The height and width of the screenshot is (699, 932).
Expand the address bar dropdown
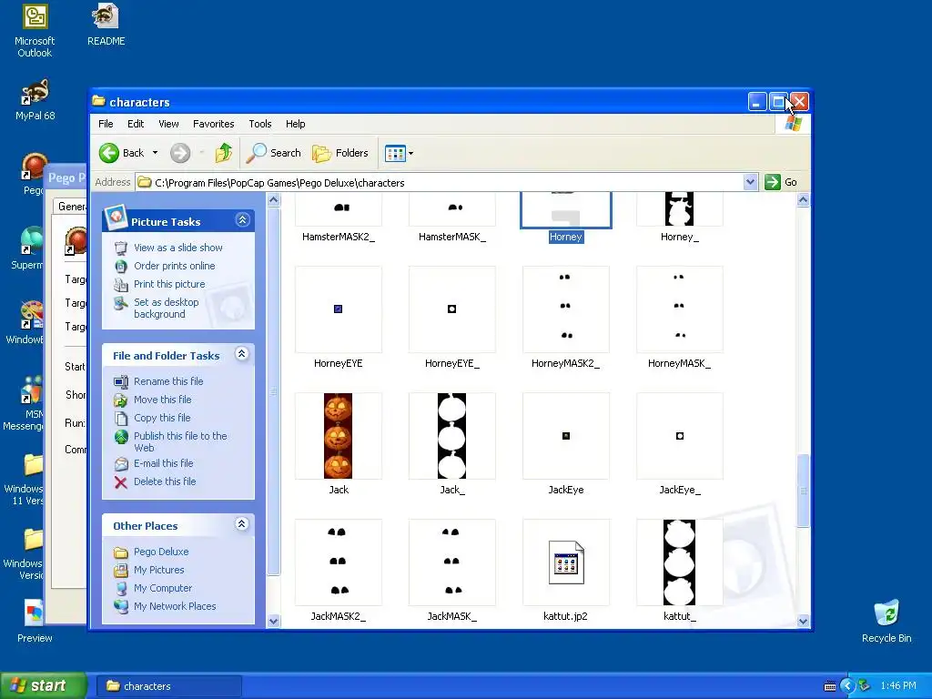click(x=750, y=182)
